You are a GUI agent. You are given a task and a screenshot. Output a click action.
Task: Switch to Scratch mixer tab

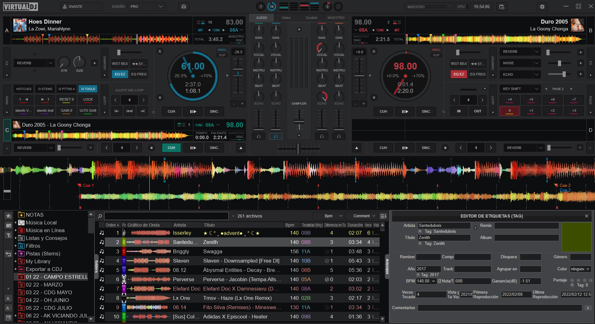311,18
